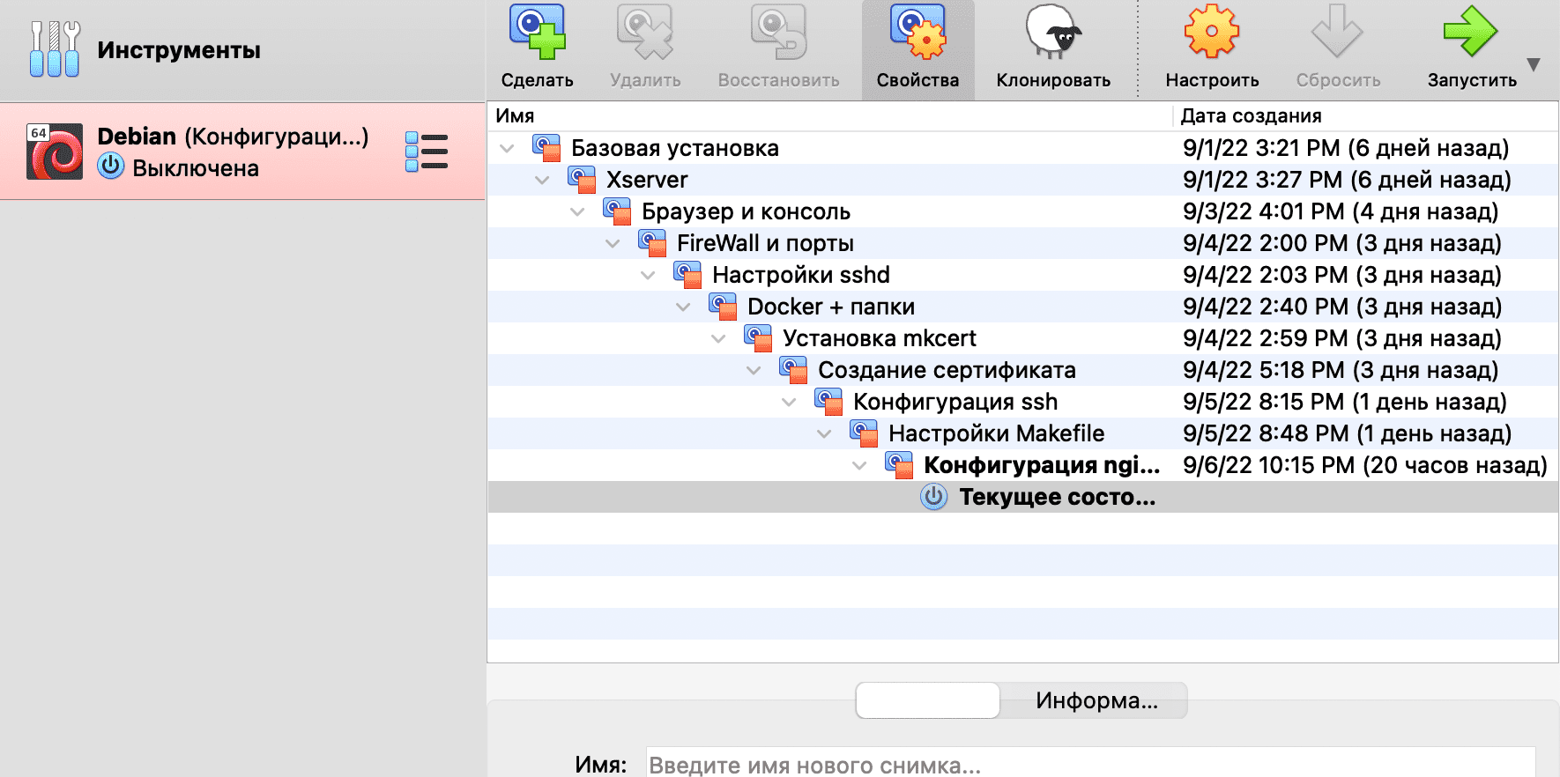Collapse the Конфигурация ngi... branch
The image size is (1560, 777).
[x=859, y=465]
